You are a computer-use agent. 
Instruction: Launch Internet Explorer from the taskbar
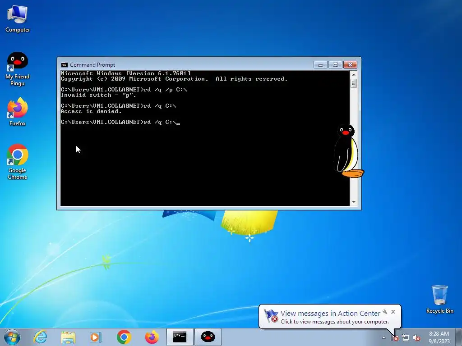tap(40, 337)
